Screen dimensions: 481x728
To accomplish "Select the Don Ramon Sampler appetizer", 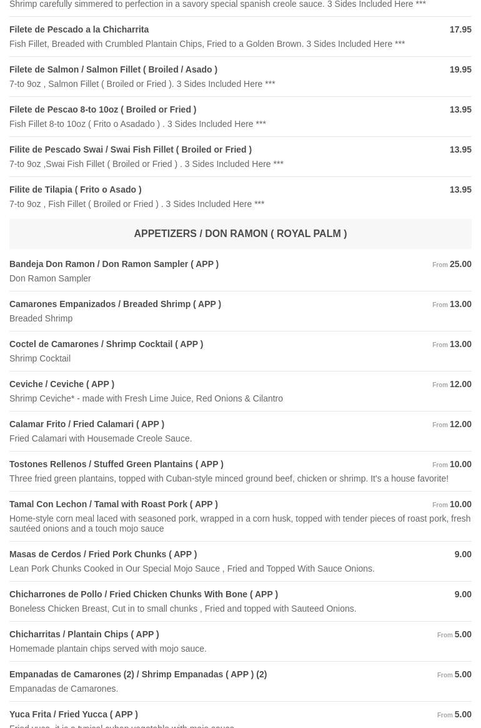I will (114, 264).
